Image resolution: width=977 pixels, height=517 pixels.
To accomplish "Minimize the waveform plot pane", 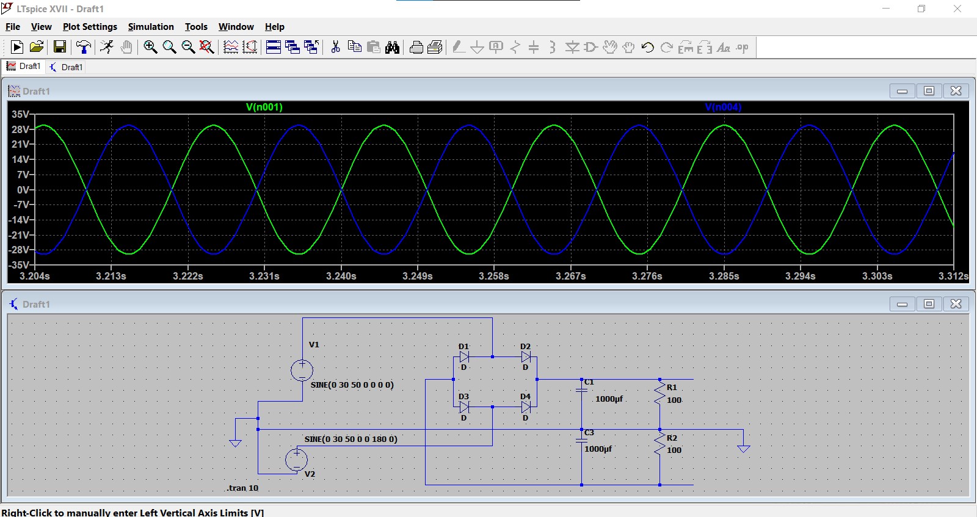I will click(902, 91).
